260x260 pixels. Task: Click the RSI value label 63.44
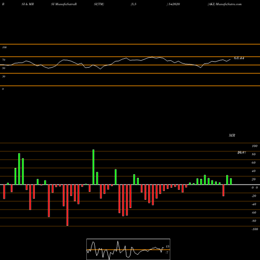239,58
